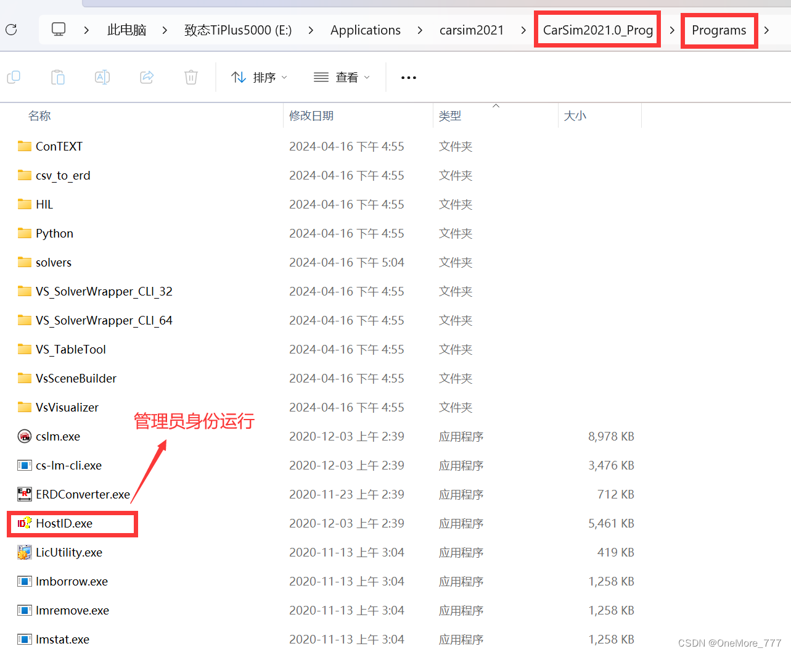Expand chevron after CarSim2021.0_Prog breadcrumb
This screenshot has height=654, width=791.
672,30
